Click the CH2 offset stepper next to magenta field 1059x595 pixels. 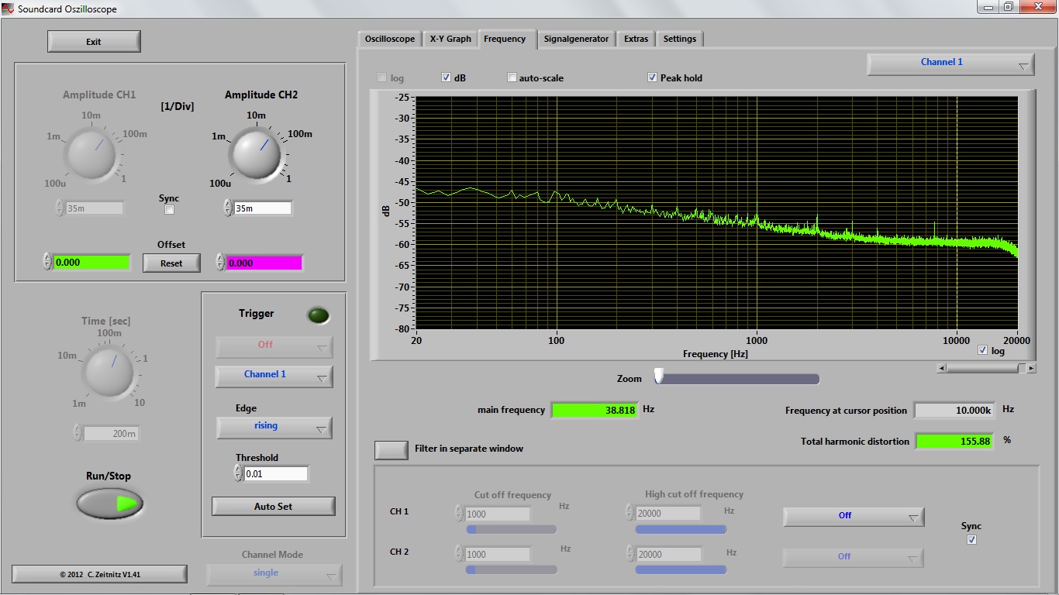pos(220,263)
